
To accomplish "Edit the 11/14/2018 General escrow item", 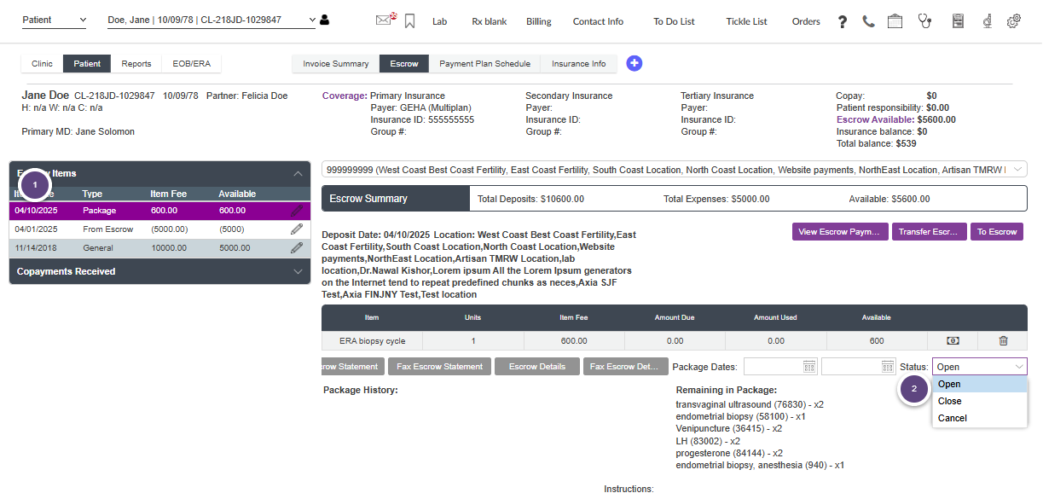I will 297,247.
